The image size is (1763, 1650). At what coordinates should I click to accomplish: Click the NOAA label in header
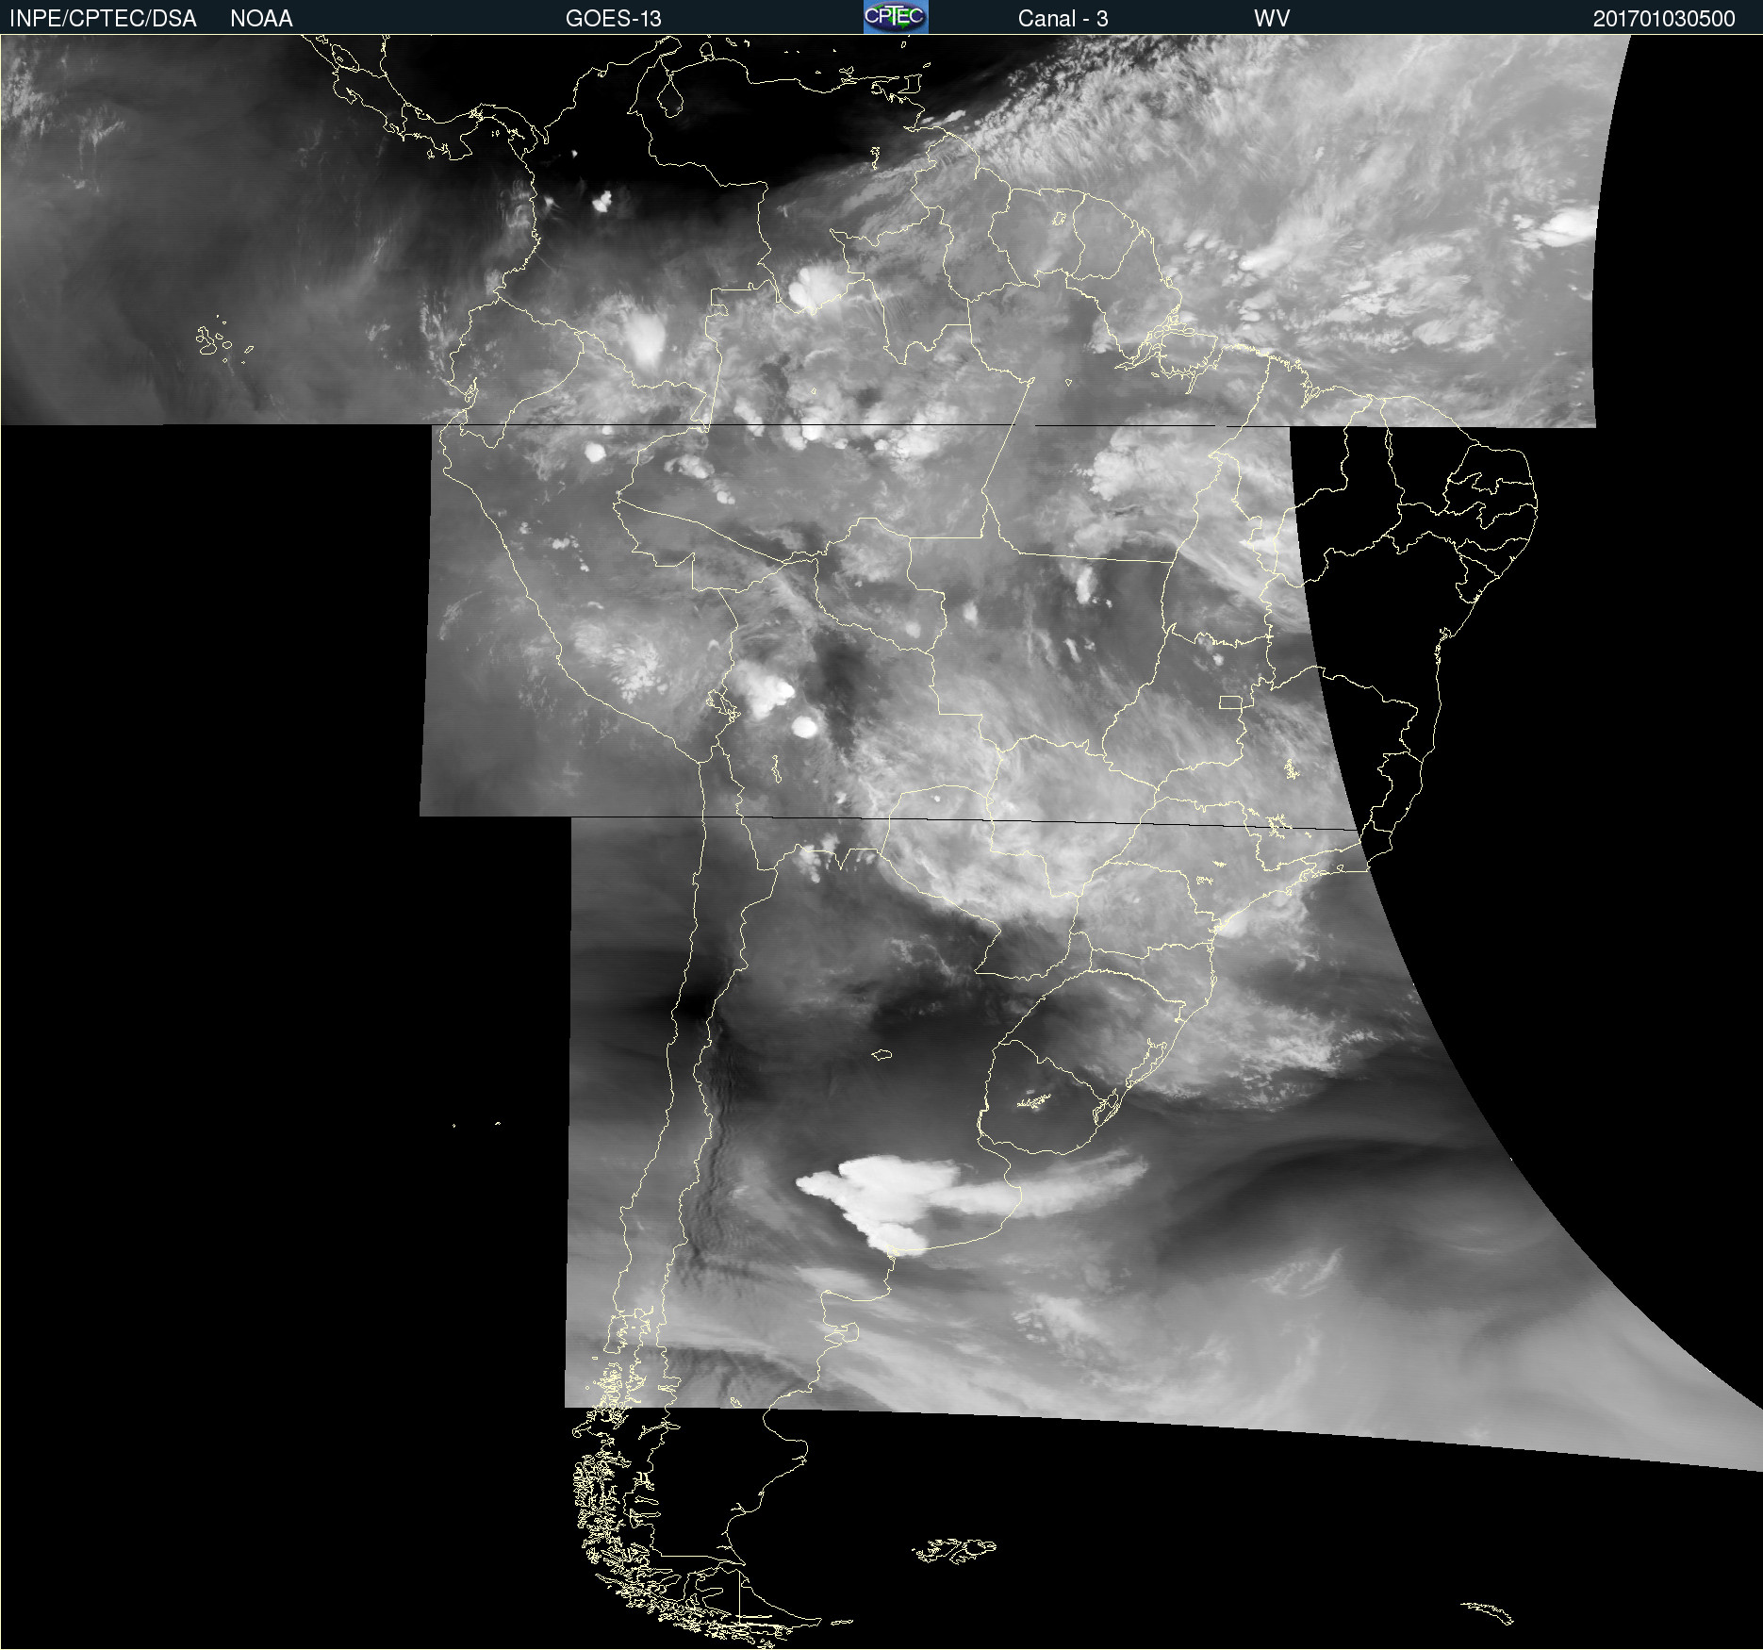tap(261, 19)
